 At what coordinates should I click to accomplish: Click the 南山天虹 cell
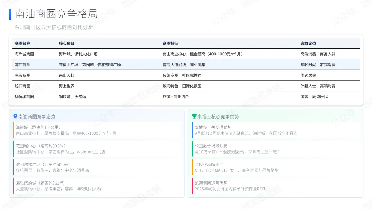pyautogui.click(x=67, y=75)
